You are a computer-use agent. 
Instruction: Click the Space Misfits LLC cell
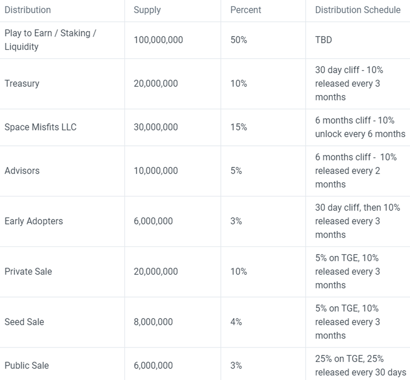(40, 127)
